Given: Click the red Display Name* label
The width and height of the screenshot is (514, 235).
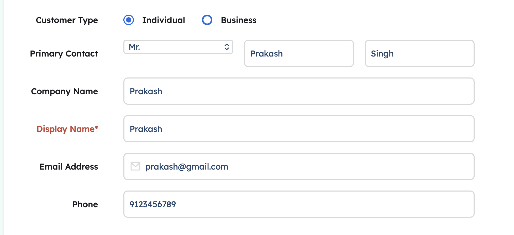Looking at the screenshot, I should (67, 129).
